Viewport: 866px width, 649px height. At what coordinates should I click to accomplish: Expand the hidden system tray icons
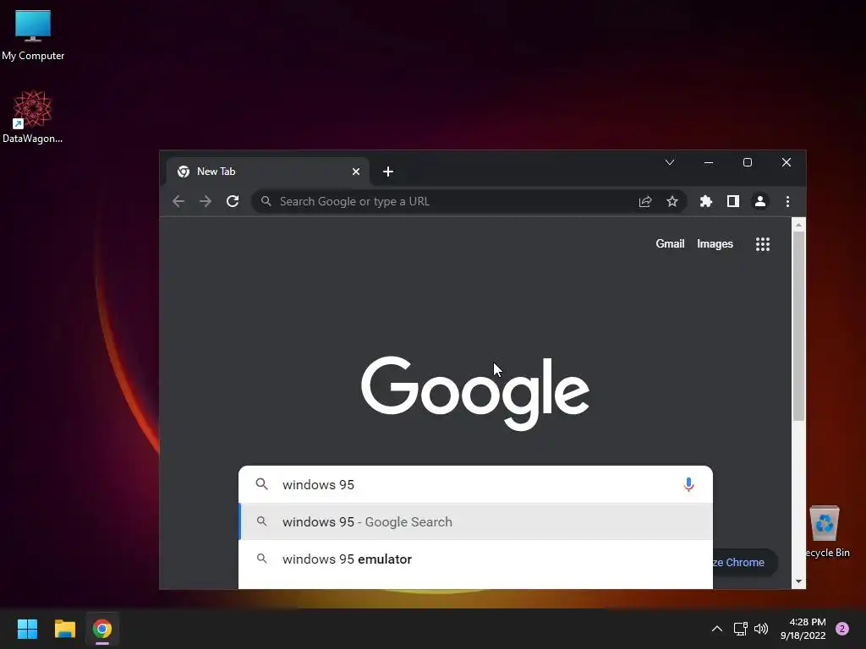click(717, 629)
